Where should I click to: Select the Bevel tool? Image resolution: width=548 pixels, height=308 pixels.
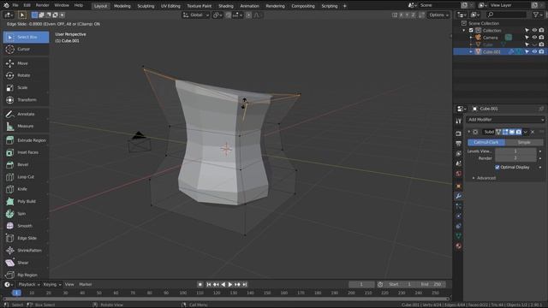tap(26, 165)
